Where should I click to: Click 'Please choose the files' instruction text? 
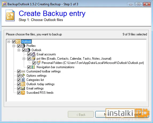[x=34, y=34]
